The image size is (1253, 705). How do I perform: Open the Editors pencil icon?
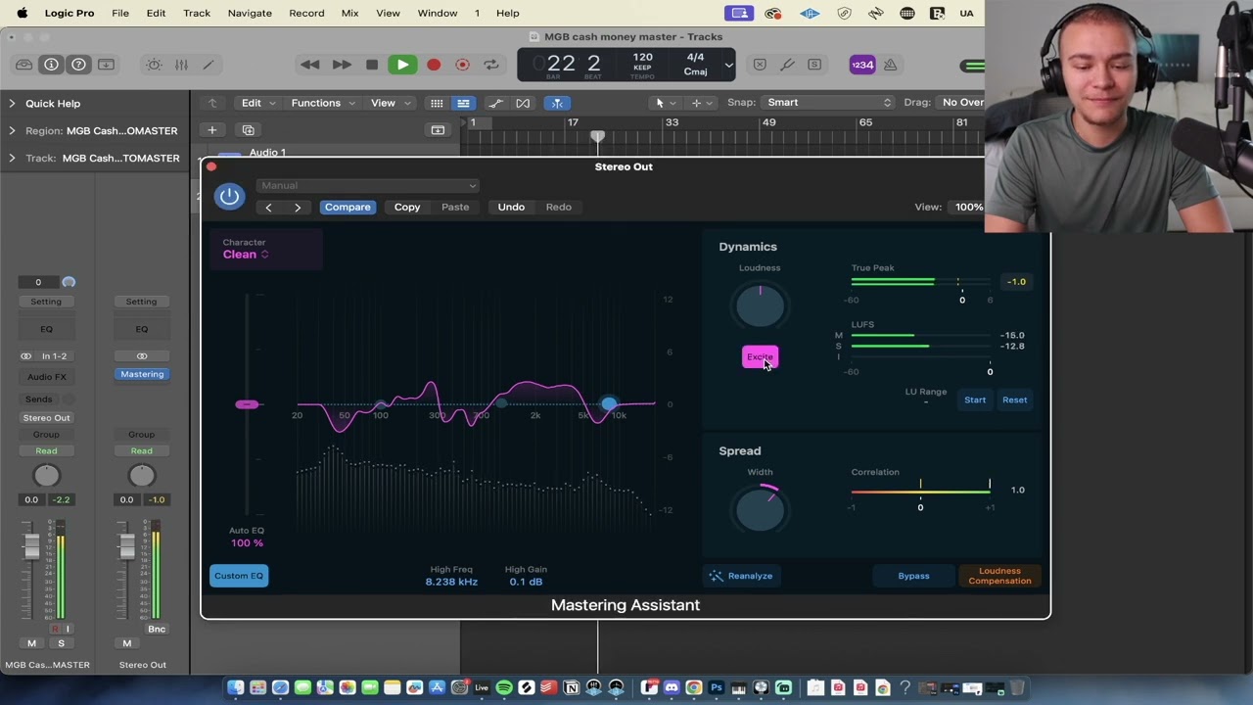click(209, 65)
